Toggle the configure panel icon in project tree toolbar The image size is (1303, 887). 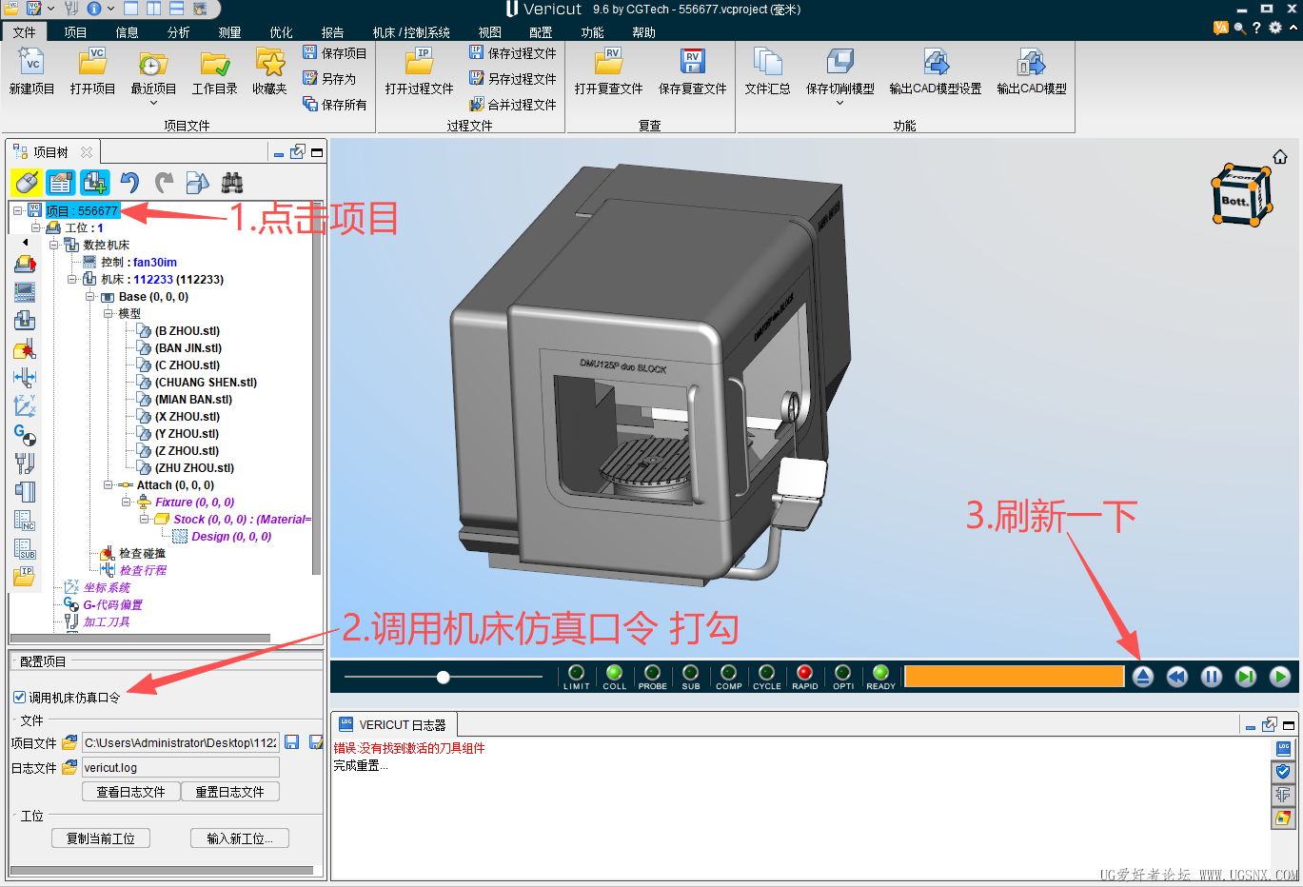(x=61, y=182)
